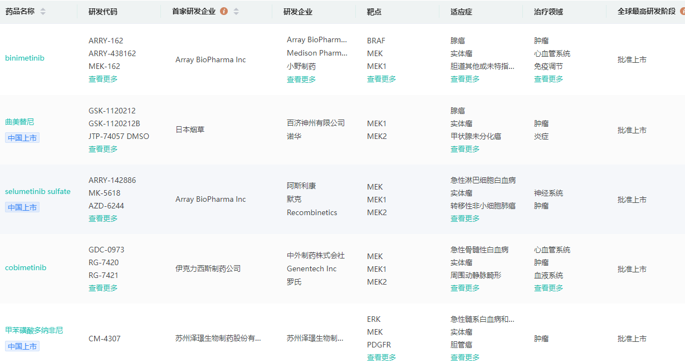Show more 靶点 for 甲苯磺酸多纳非尼
Screen dimensions: 685x363
[x=381, y=357]
